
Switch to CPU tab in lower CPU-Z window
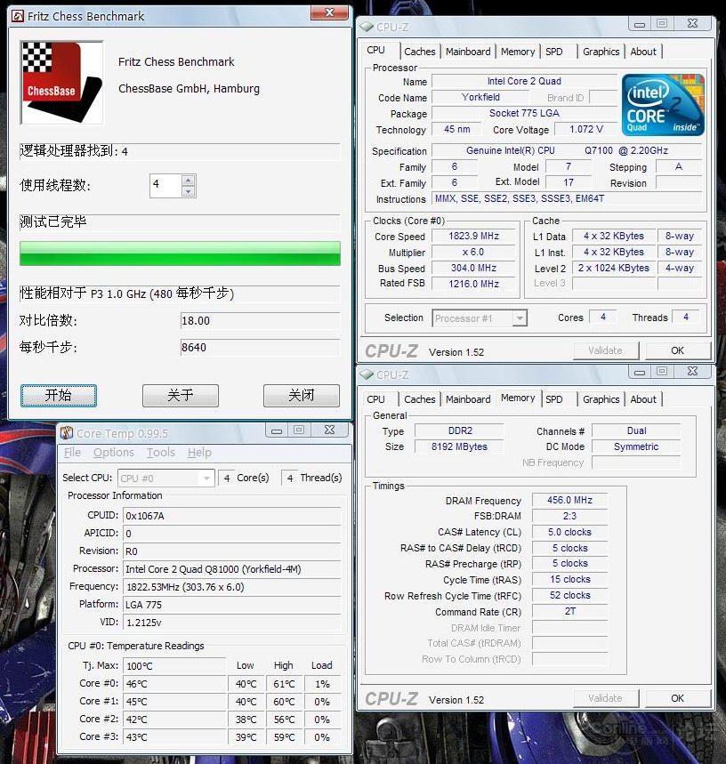(x=375, y=399)
